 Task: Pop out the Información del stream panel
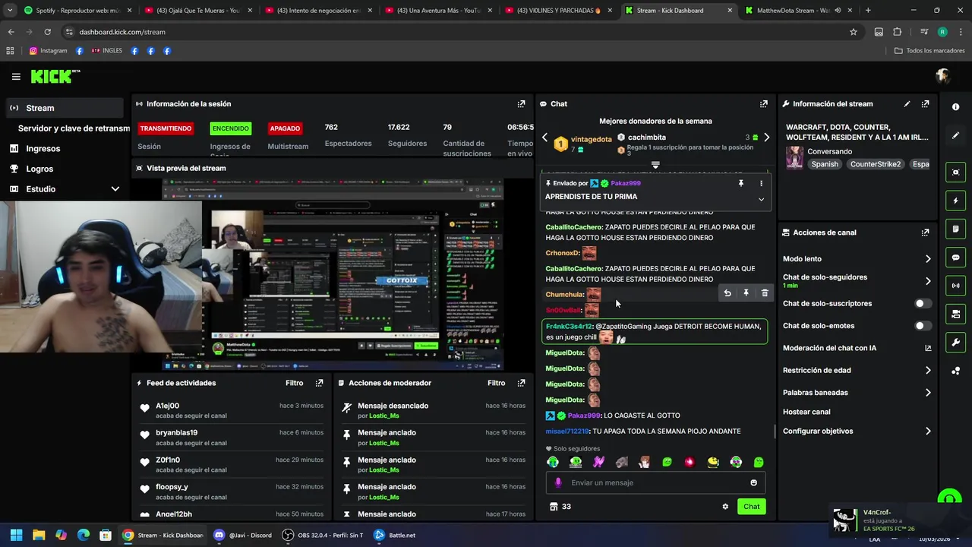[925, 104]
